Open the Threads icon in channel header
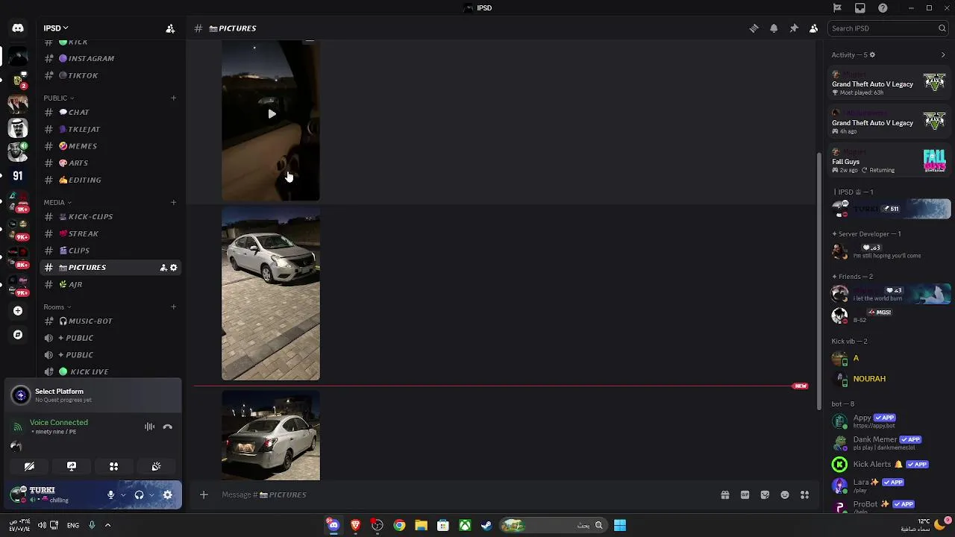This screenshot has height=537, width=955. (x=754, y=28)
